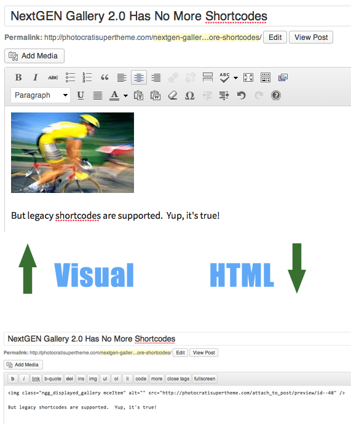The image size is (351, 424).
Task: Click the text color A icon
Action: [x=114, y=95]
